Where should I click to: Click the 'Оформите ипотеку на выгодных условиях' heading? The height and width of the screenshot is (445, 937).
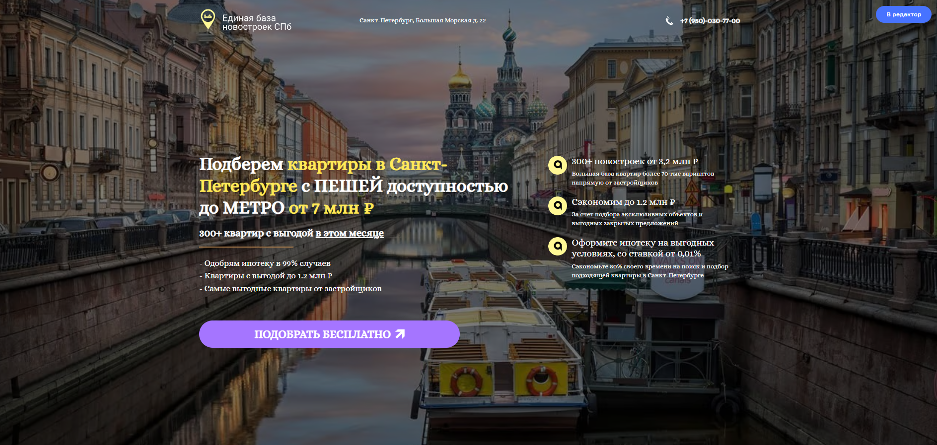pyautogui.click(x=642, y=248)
